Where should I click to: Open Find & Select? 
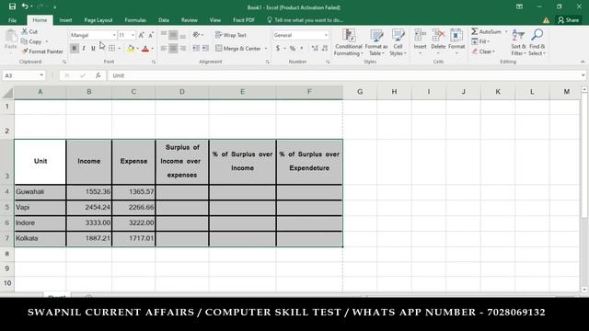[x=537, y=42]
